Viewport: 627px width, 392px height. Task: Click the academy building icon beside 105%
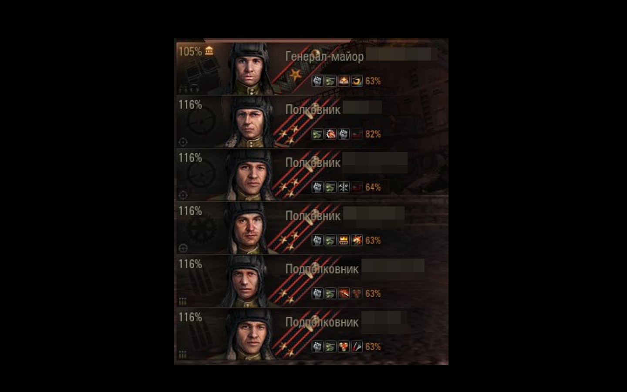[x=209, y=51]
